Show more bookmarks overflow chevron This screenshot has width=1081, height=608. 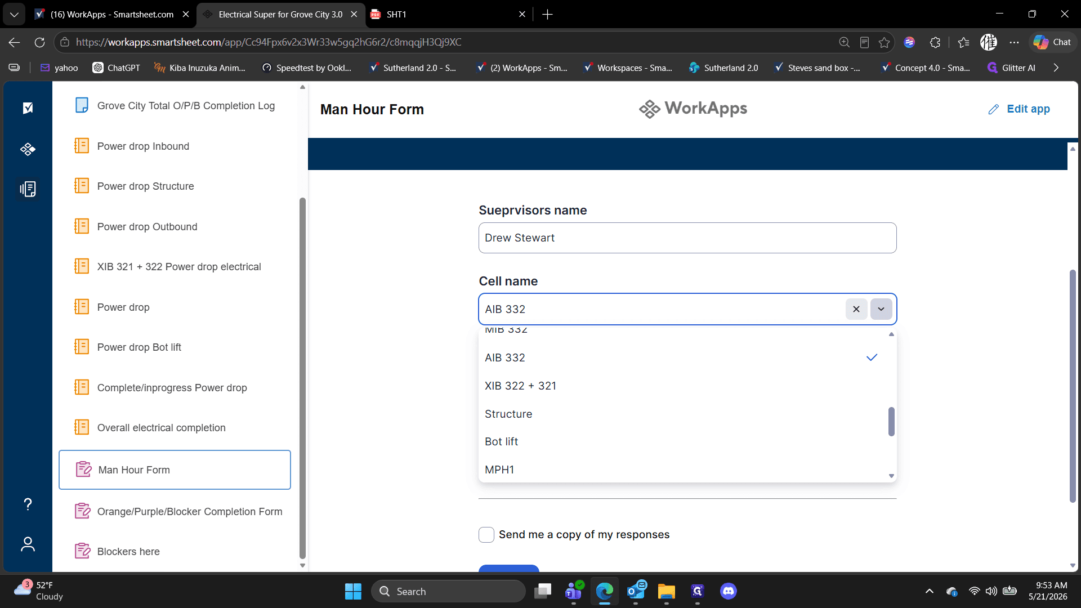[x=1056, y=68]
